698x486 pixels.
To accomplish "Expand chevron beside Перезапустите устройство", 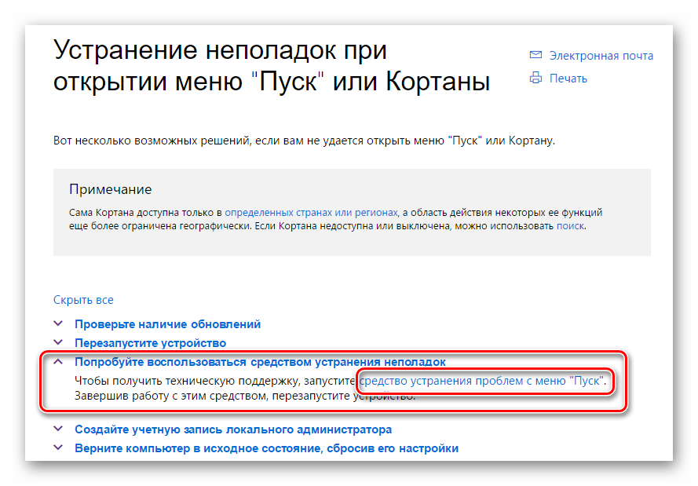I will point(58,343).
